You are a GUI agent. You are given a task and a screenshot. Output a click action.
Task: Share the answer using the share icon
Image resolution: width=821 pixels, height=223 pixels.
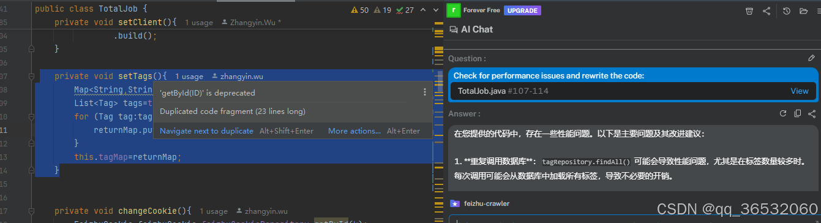tap(812, 113)
